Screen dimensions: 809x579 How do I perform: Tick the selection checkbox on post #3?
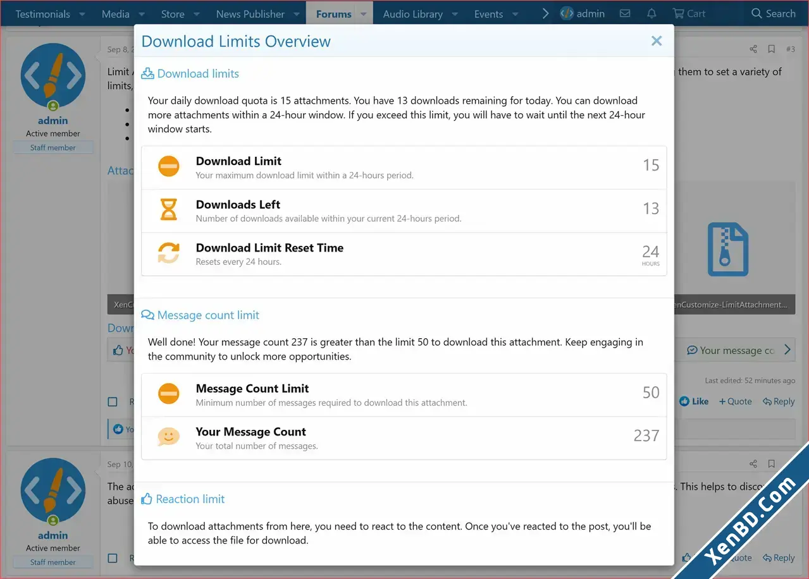point(113,401)
